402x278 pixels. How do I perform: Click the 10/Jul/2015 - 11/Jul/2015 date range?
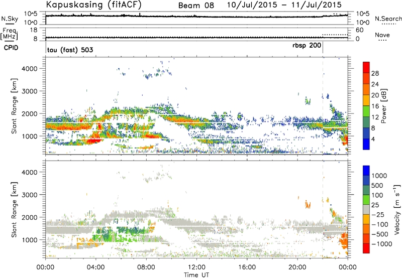tap(284, 5)
